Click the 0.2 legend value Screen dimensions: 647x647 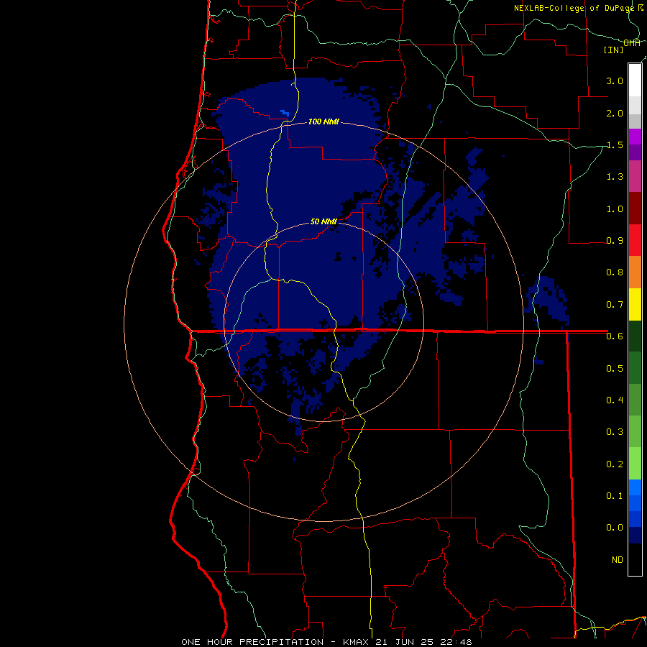coord(615,464)
